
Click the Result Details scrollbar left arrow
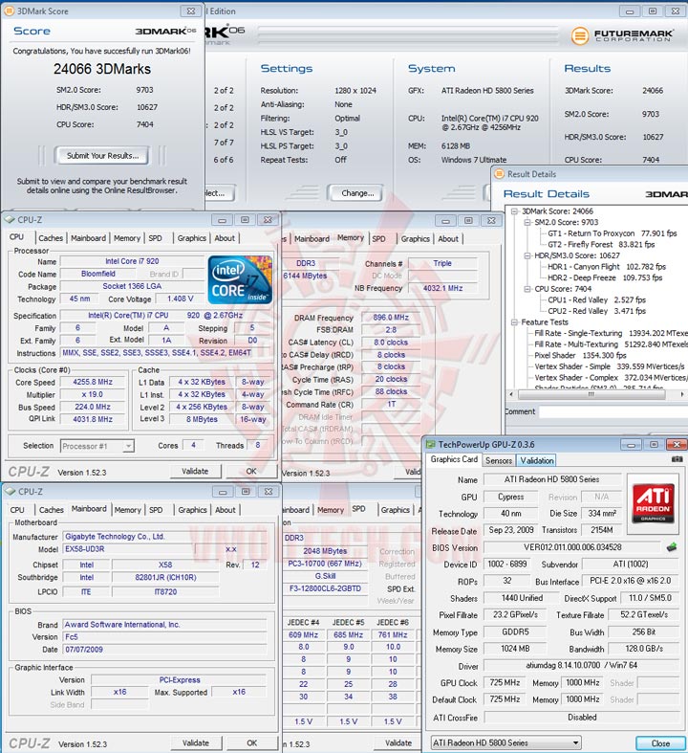[x=511, y=394]
